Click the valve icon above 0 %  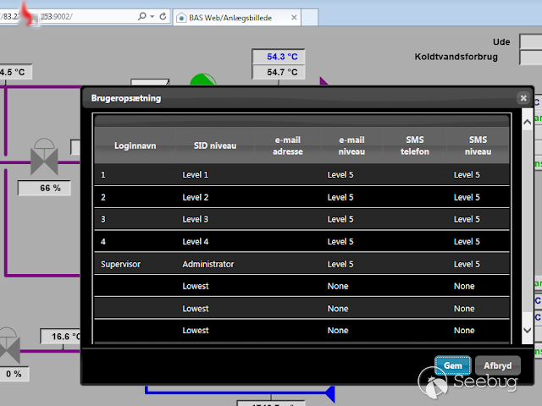(x=9, y=345)
